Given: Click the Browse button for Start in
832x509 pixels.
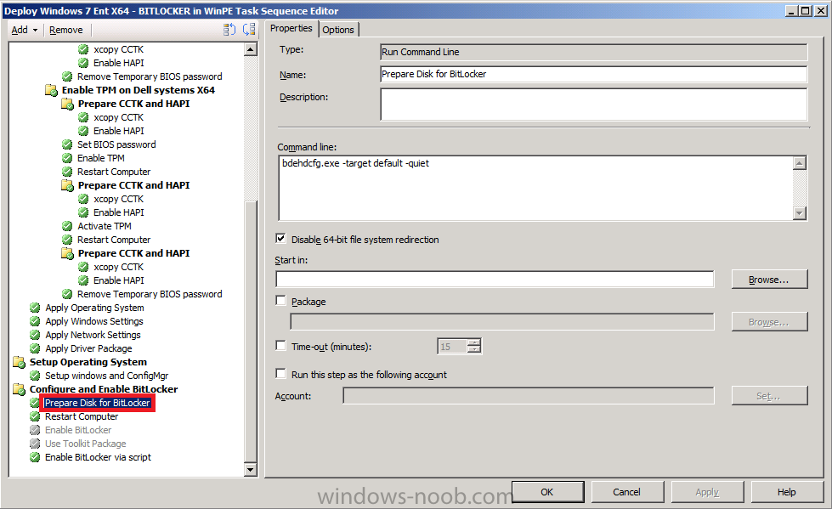Looking at the screenshot, I should (x=769, y=280).
